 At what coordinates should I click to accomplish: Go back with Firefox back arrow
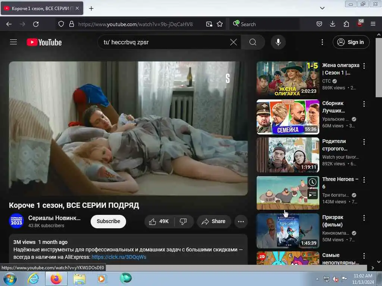coord(9,24)
